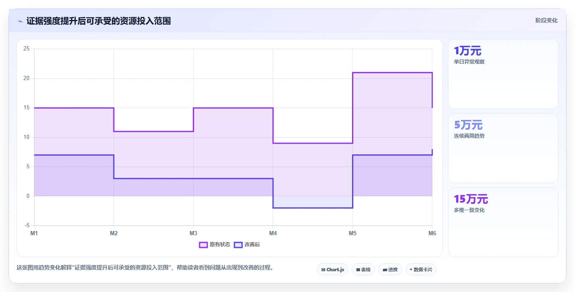Click the y-axis value -5
The width and height of the screenshot is (575, 292).
click(27, 225)
